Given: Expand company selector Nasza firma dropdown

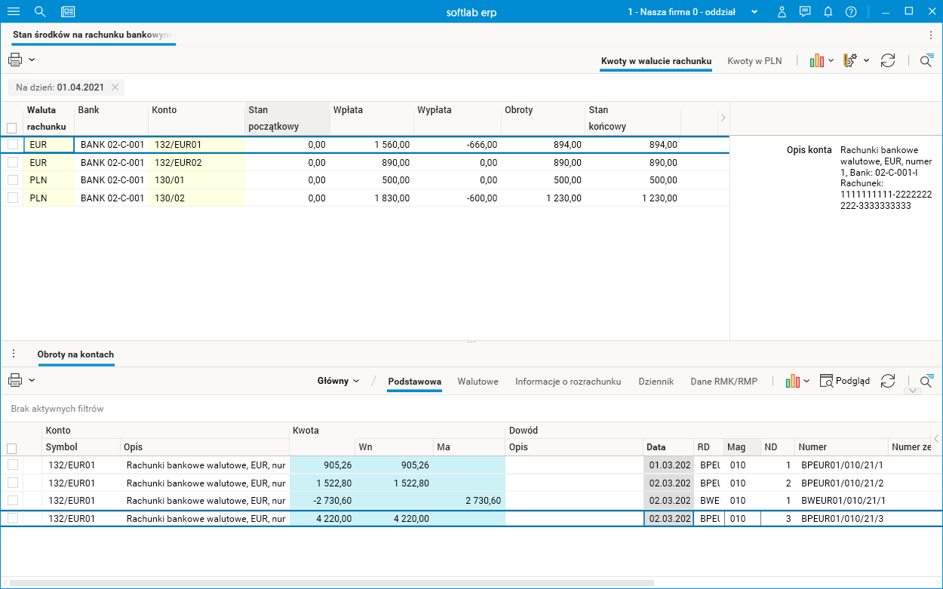Looking at the screenshot, I should 754,12.
